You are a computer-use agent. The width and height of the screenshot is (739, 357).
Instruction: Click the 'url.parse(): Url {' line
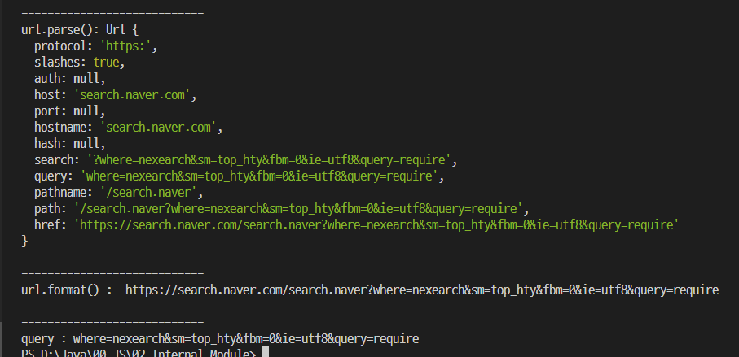80,29
